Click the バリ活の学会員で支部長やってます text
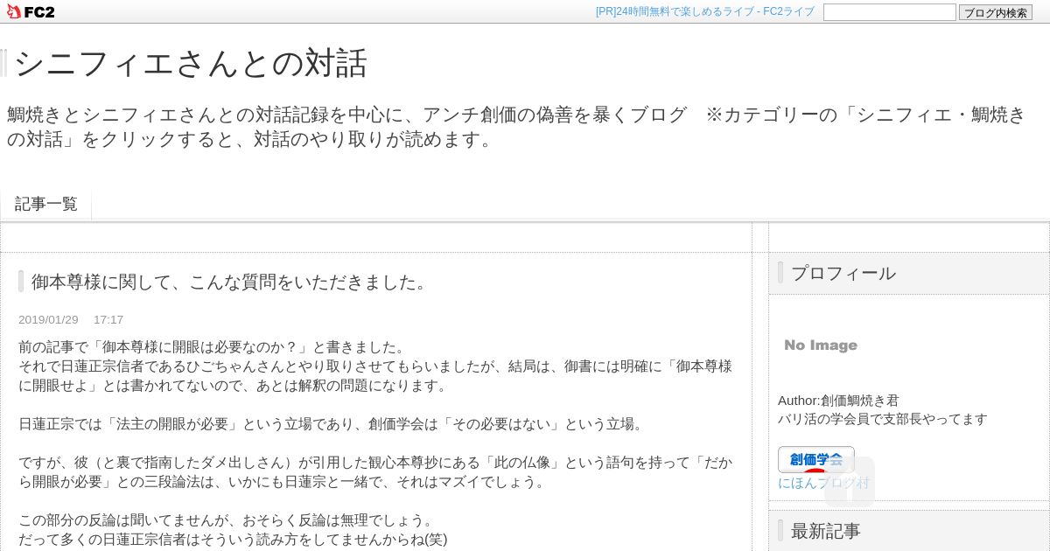The height and width of the screenshot is (551, 1050). pyautogui.click(x=882, y=419)
